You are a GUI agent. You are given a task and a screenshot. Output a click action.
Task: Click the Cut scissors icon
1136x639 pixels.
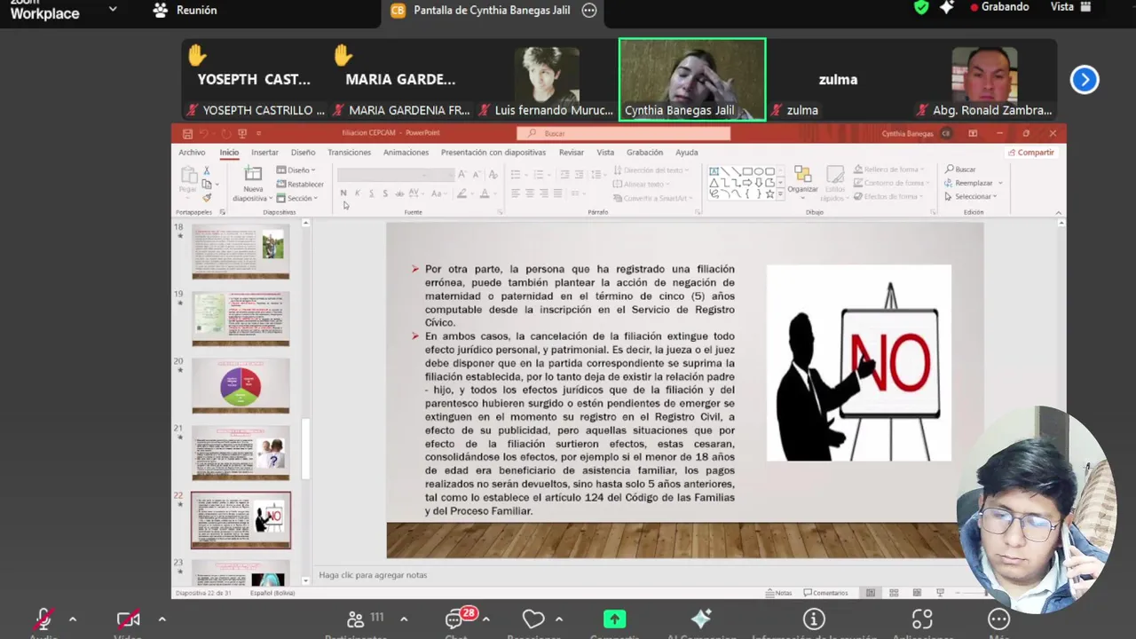206,170
